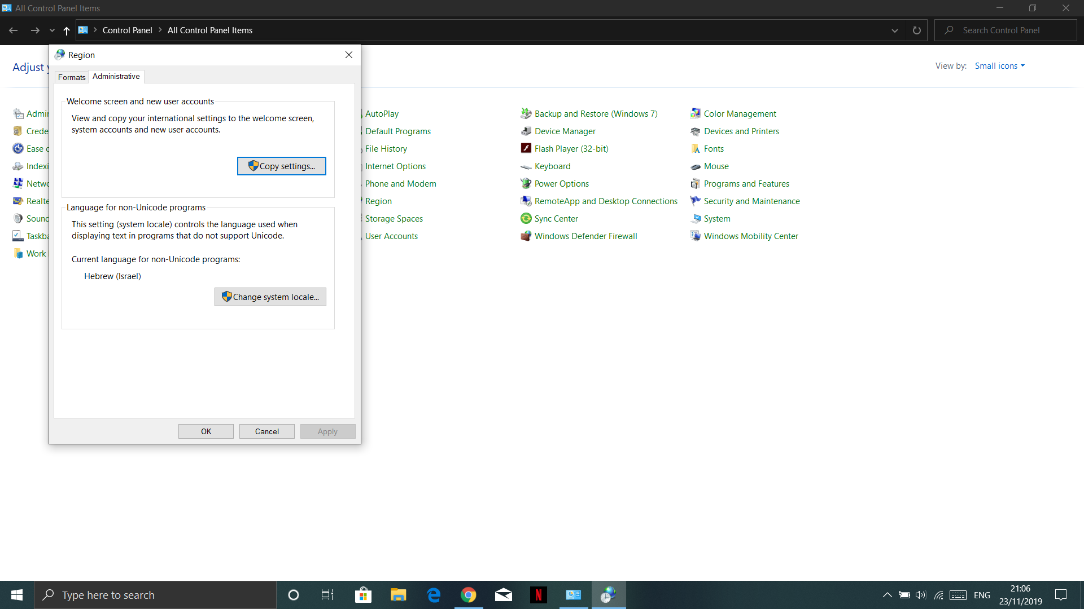Viewport: 1084px width, 609px height.
Task: Open Power Options icon
Action: [x=526, y=183]
